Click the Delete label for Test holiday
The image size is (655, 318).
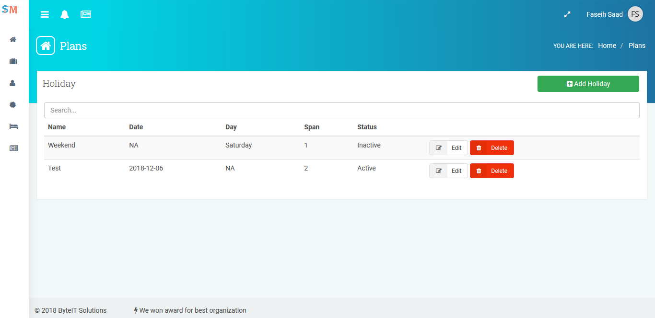[x=499, y=171]
